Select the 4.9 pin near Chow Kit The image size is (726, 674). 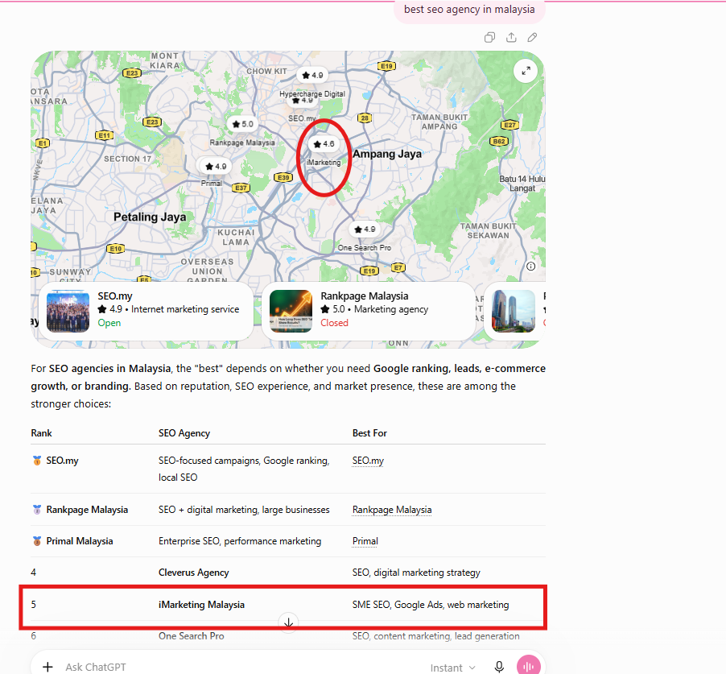coord(312,75)
